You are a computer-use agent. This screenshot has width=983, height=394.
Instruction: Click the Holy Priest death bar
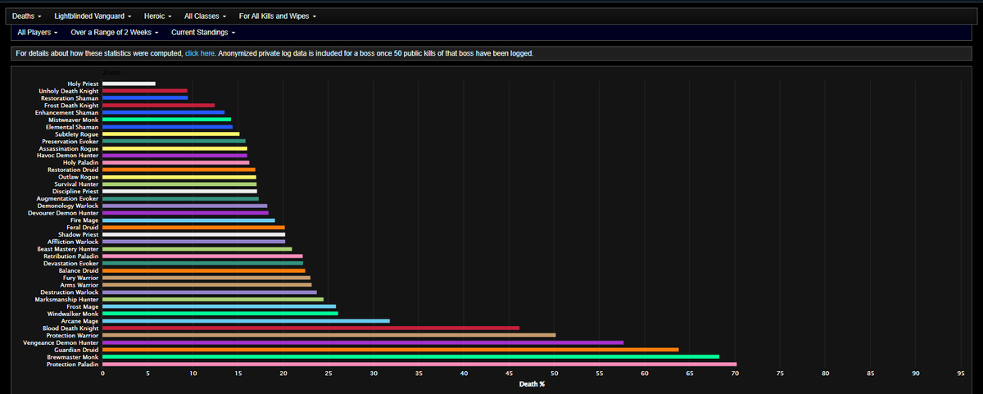129,84
